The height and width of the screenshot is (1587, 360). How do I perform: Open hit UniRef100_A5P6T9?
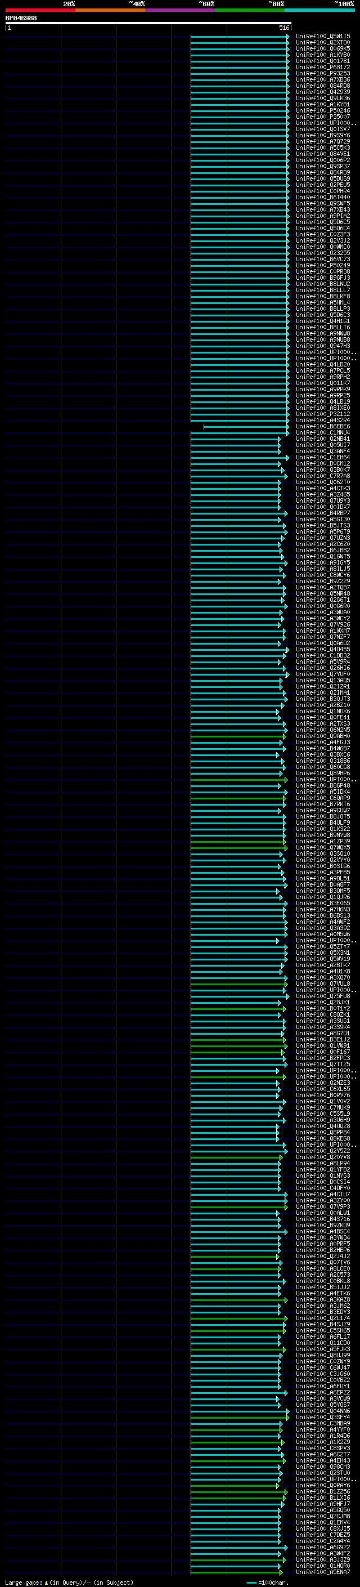(323, 531)
